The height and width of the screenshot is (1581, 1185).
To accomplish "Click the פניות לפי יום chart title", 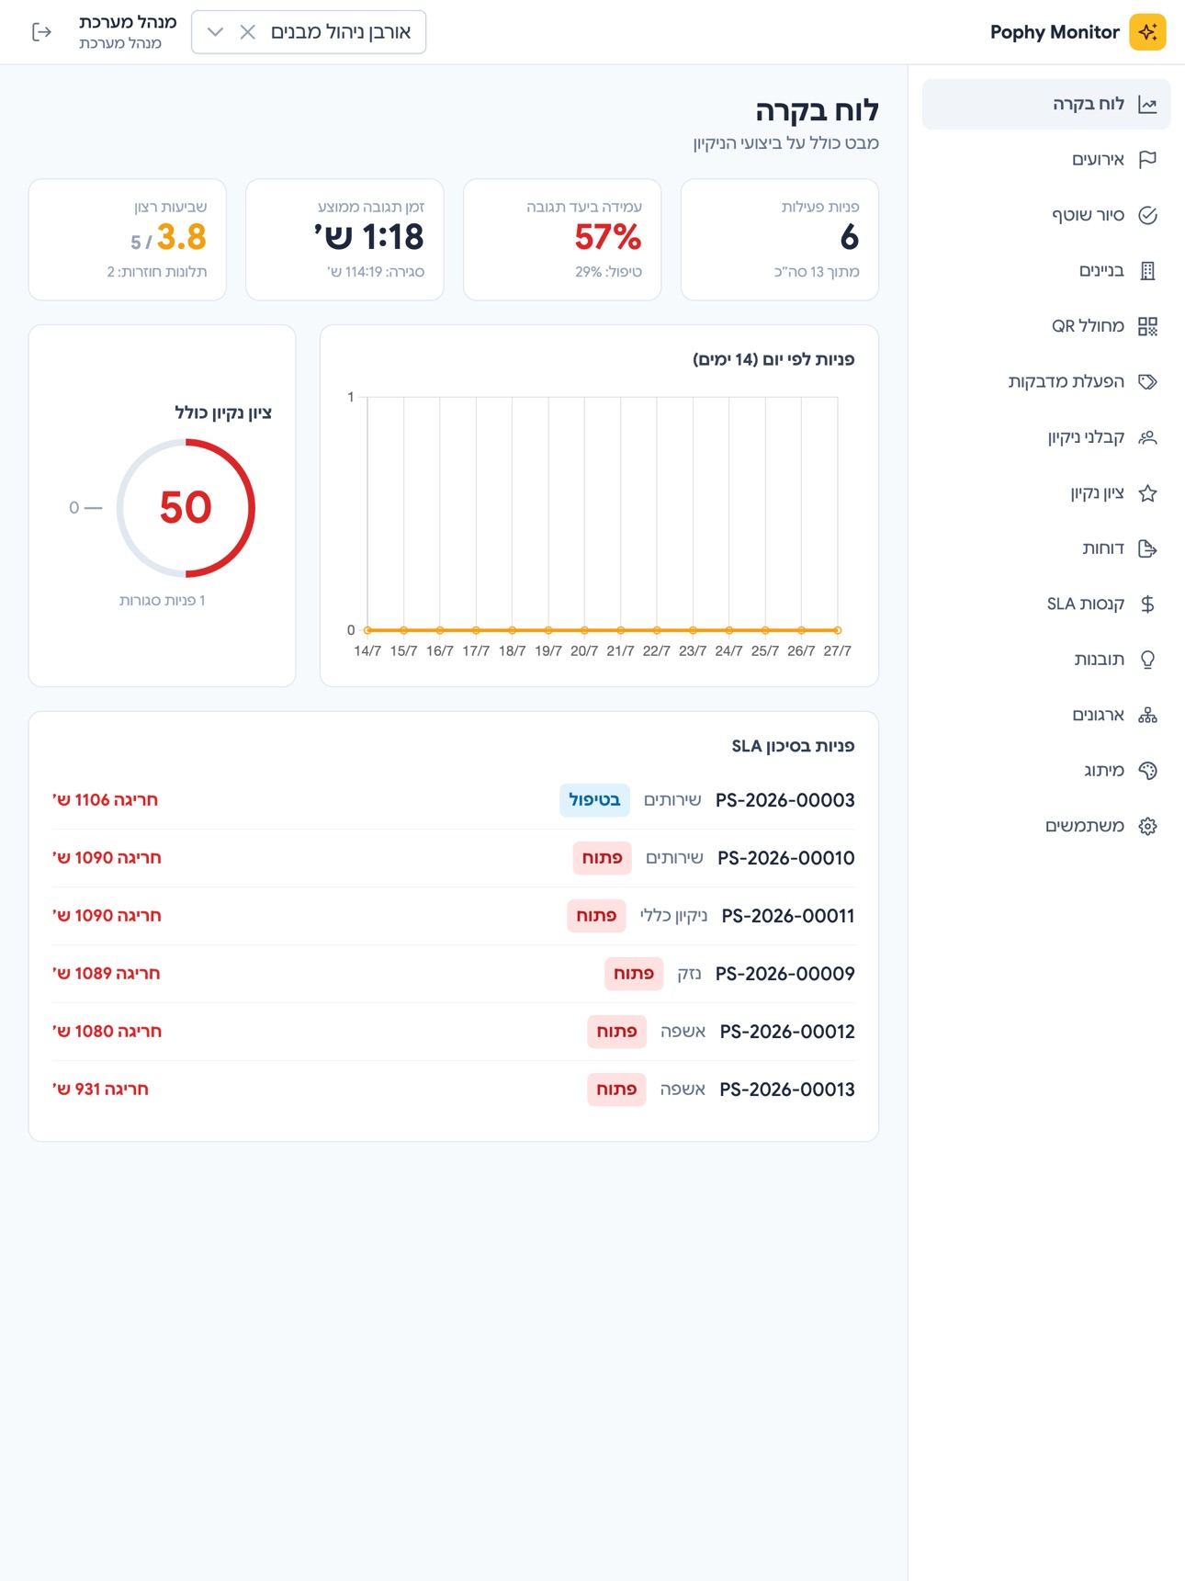I will point(773,359).
